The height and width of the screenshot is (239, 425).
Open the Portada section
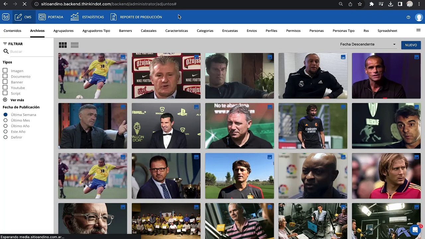pyautogui.click(x=51, y=17)
